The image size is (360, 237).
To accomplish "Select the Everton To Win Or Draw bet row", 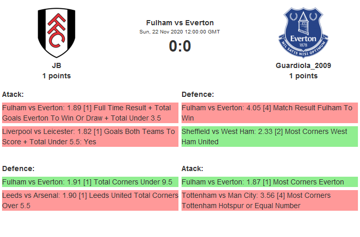I will [90, 113].
